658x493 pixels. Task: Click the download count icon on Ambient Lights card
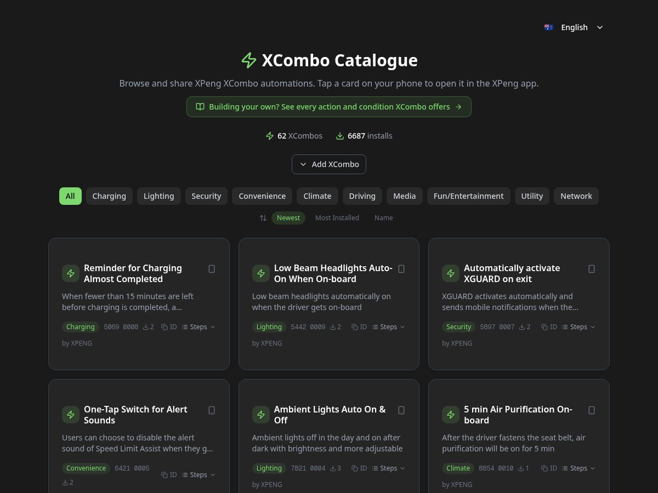coord(333,468)
